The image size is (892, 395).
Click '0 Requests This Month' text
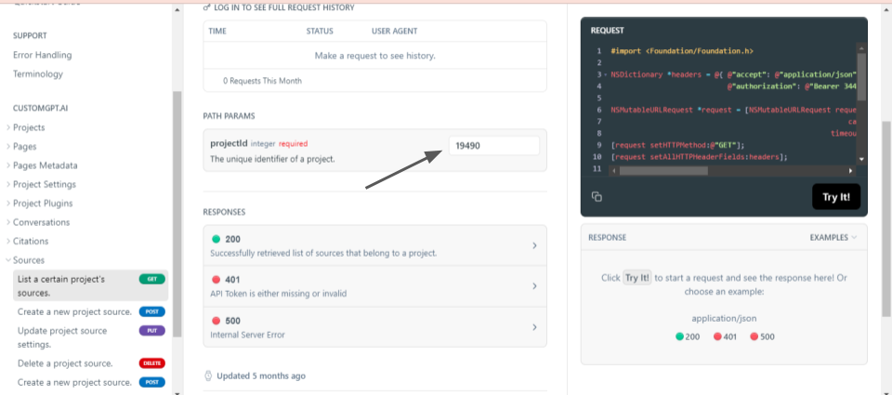pyautogui.click(x=262, y=81)
